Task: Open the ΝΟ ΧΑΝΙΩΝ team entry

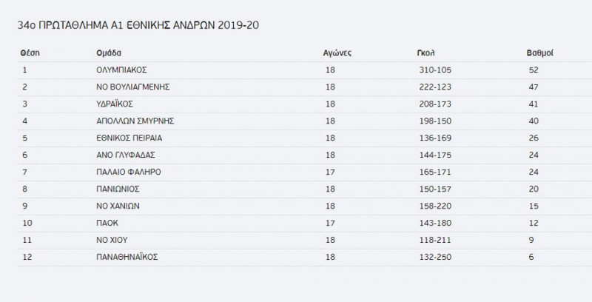Action: point(118,205)
